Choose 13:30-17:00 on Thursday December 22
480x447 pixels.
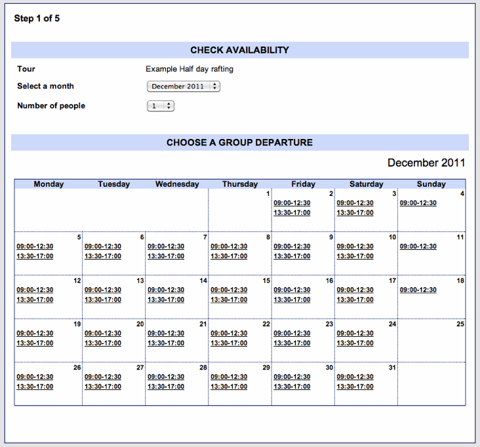coord(229,343)
